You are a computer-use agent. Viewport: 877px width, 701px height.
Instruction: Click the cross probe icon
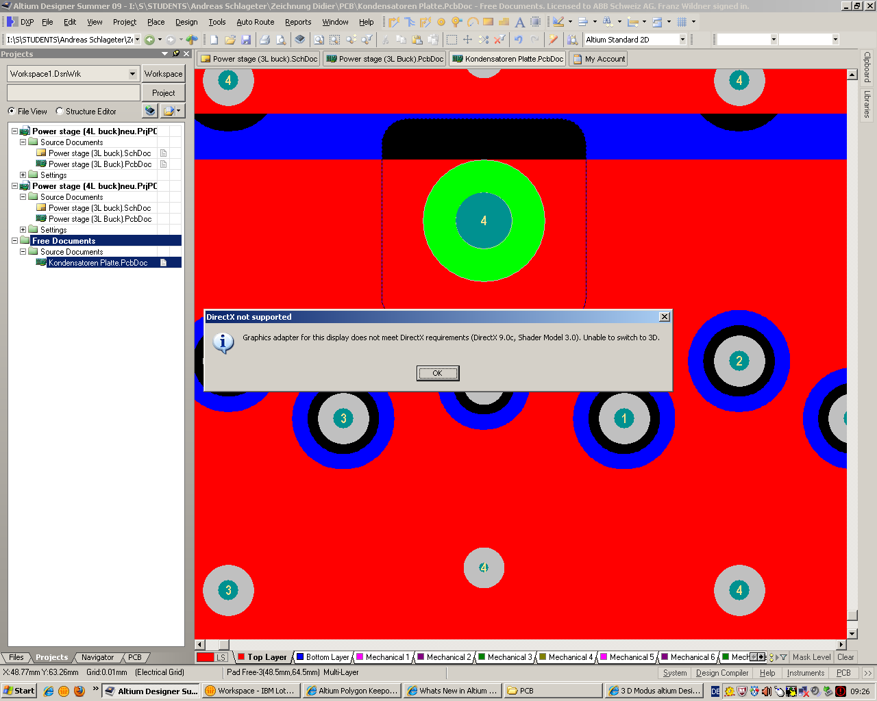[554, 40]
